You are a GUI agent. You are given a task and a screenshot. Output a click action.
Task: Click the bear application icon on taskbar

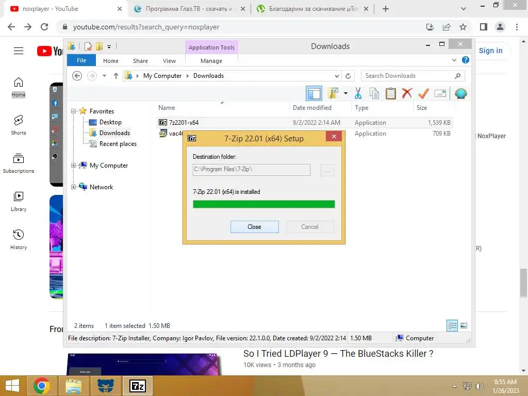coord(105,386)
